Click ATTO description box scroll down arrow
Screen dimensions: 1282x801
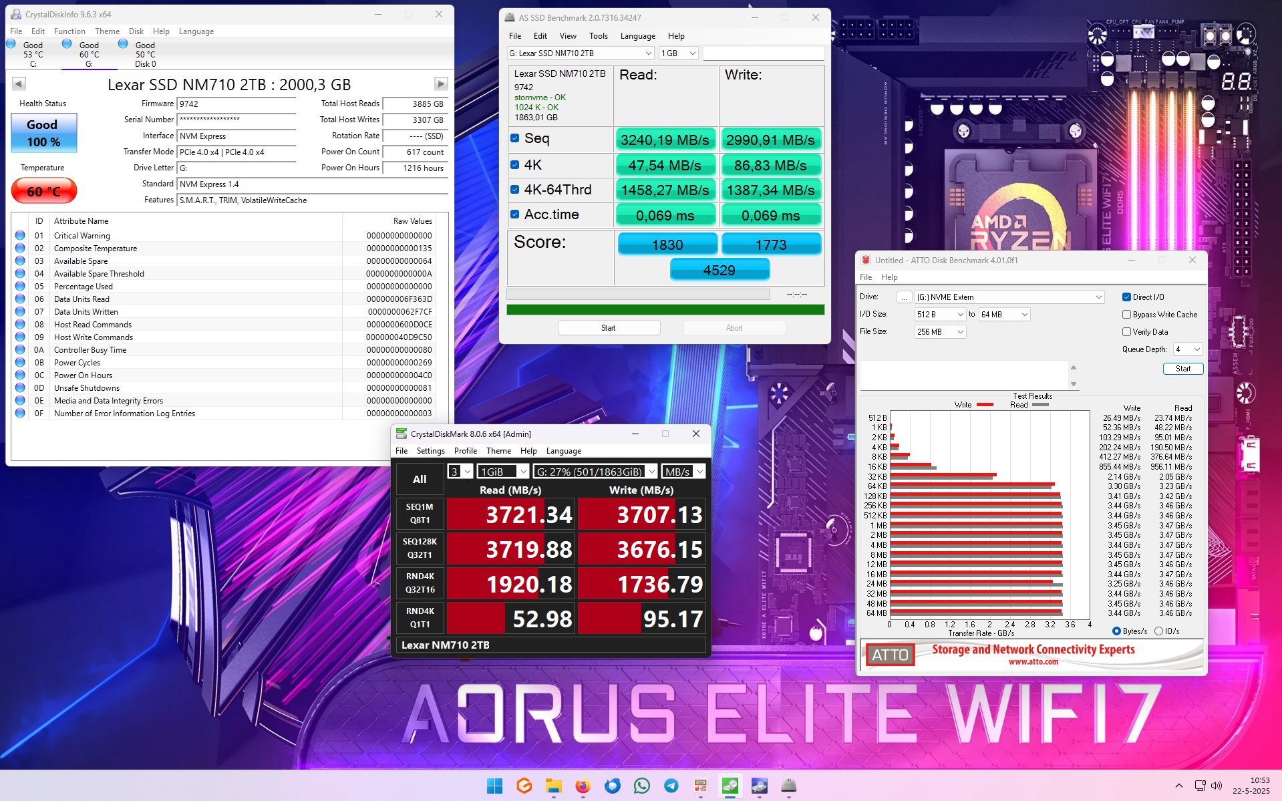coord(1074,384)
